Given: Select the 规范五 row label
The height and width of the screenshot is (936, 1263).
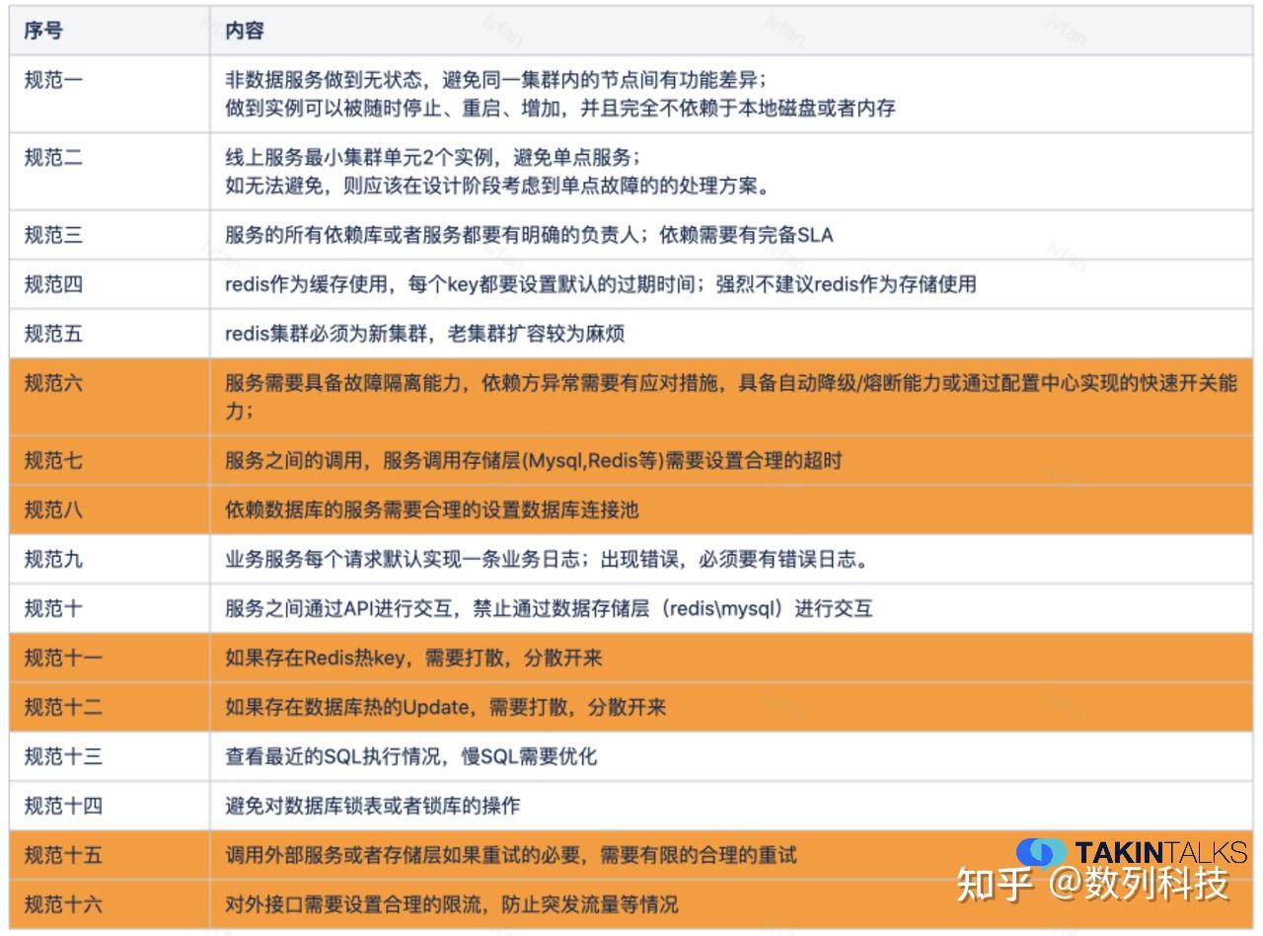Looking at the screenshot, I should 53,334.
